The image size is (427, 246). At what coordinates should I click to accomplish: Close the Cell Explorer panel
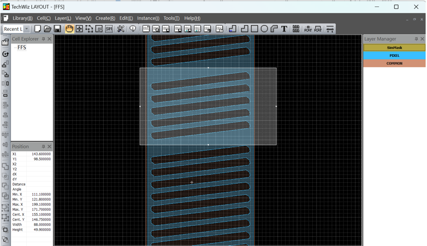[x=50, y=39]
